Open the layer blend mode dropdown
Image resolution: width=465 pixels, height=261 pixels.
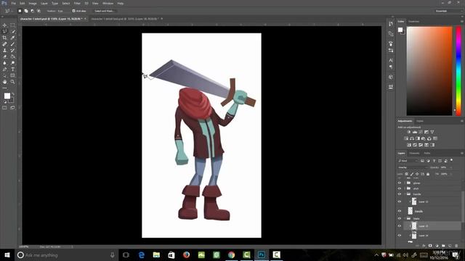(412, 167)
